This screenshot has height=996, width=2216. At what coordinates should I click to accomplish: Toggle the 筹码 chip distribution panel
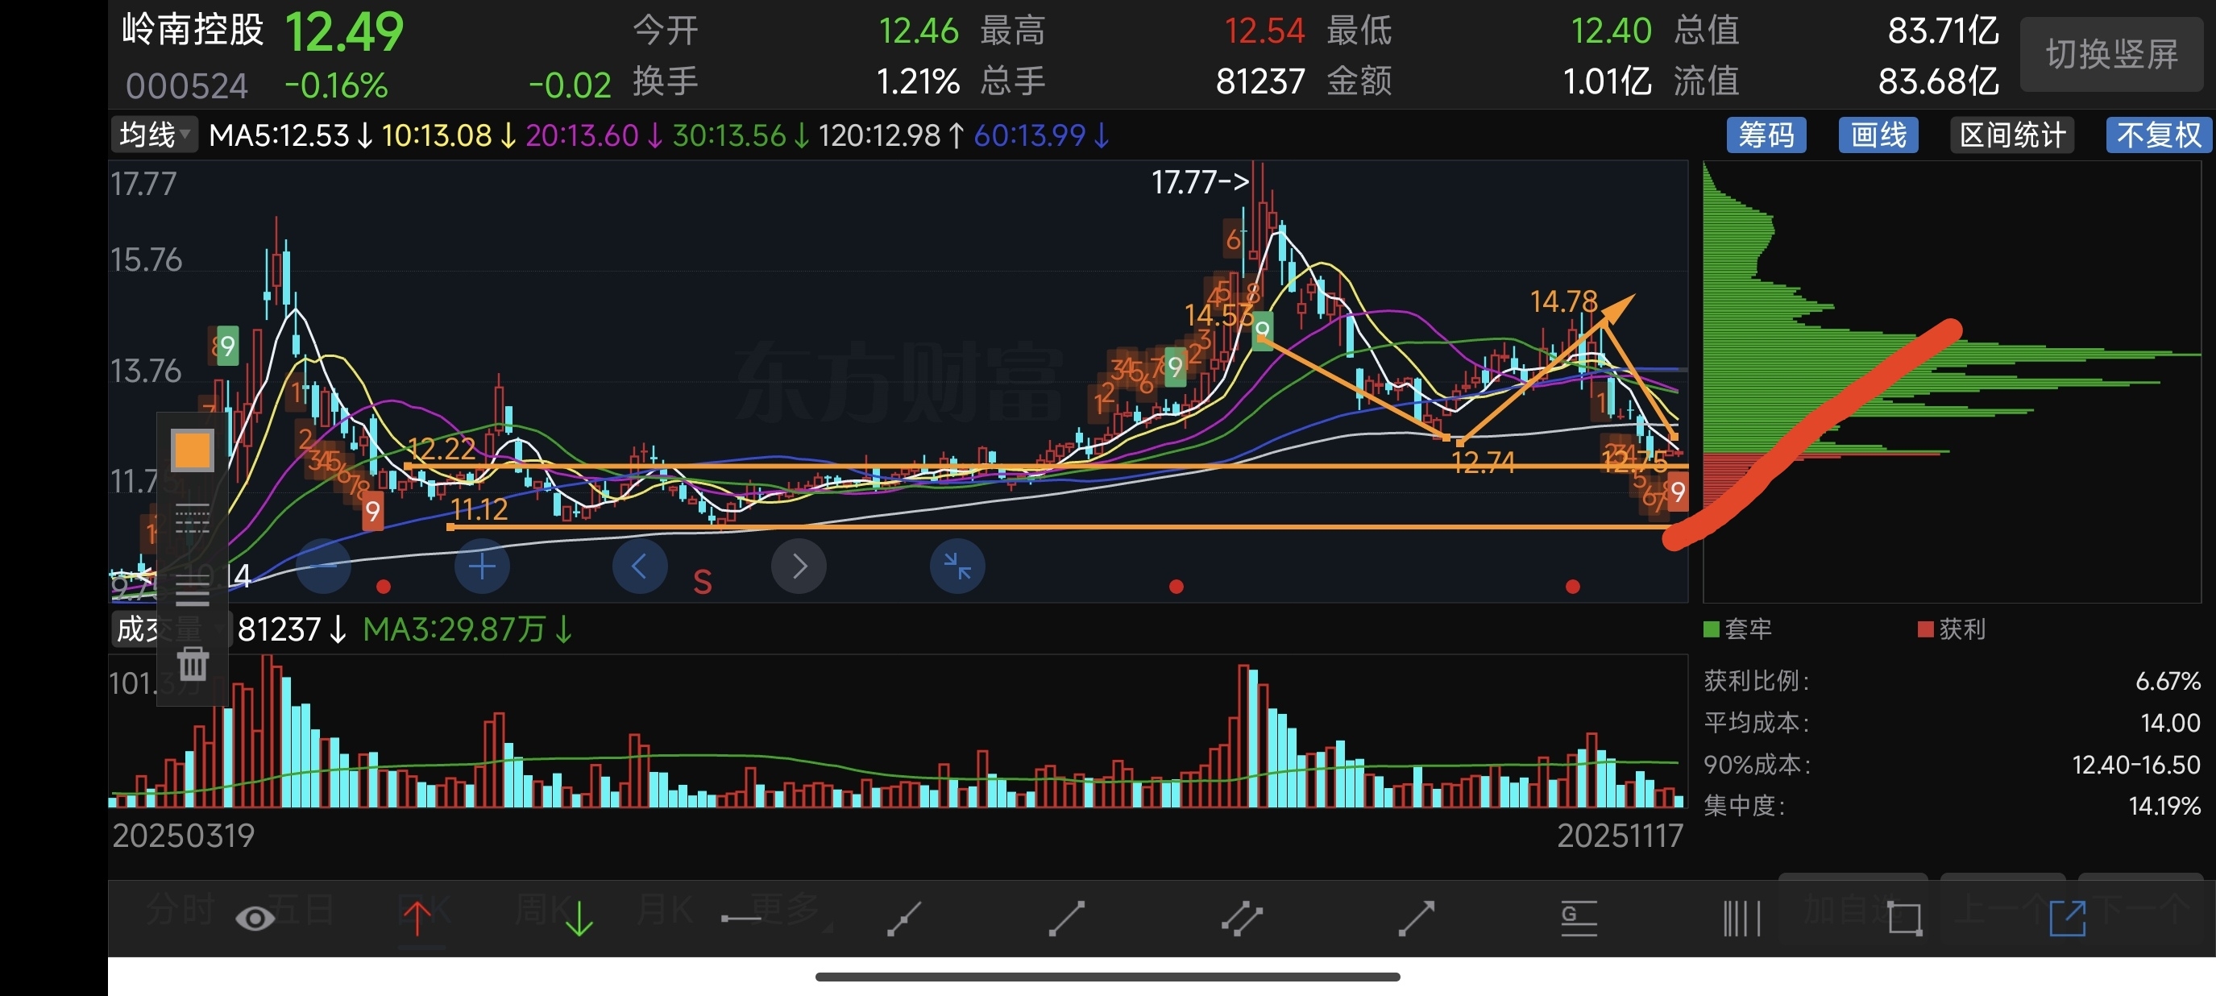(1766, 135)
